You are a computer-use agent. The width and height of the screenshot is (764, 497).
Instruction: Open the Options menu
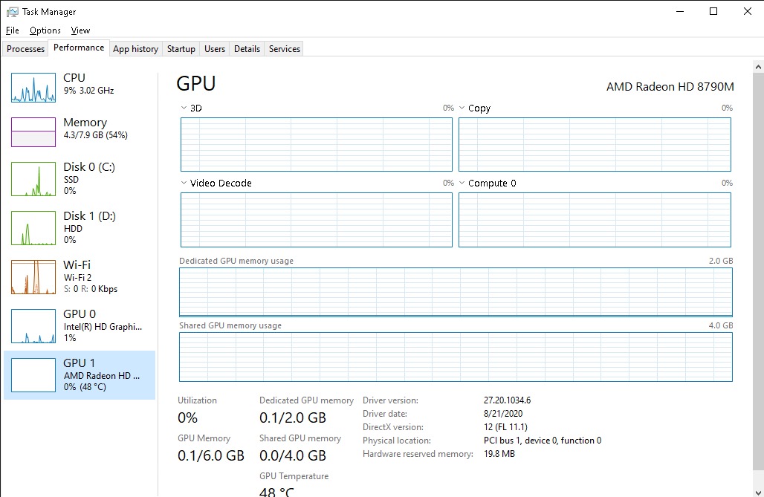[x=45, y=30]
